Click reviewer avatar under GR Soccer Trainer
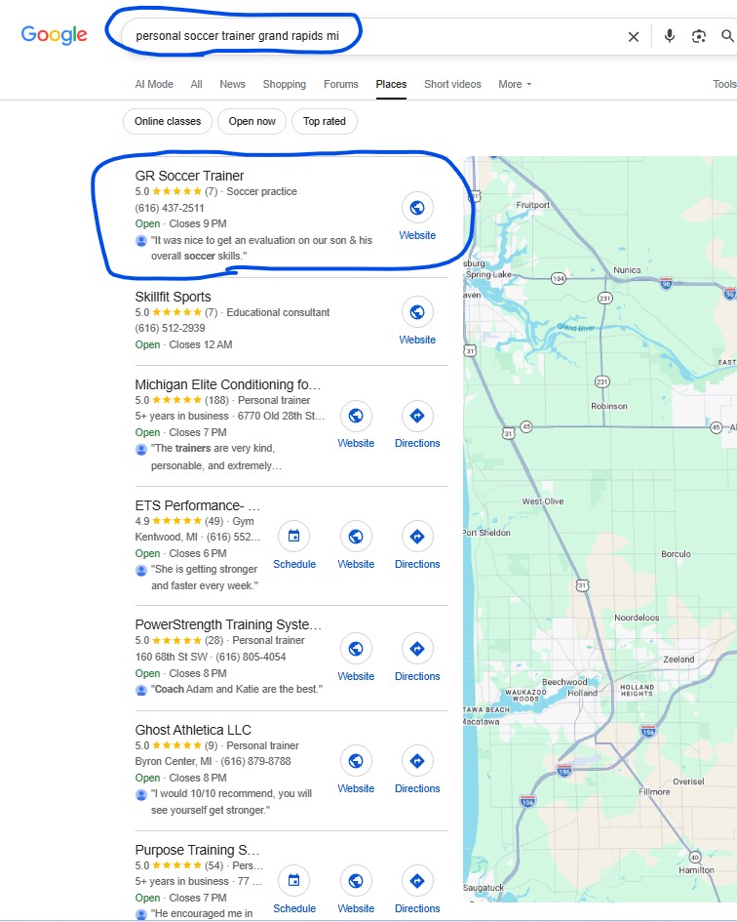This screenshot has width=737, height=922. (141, 240)
